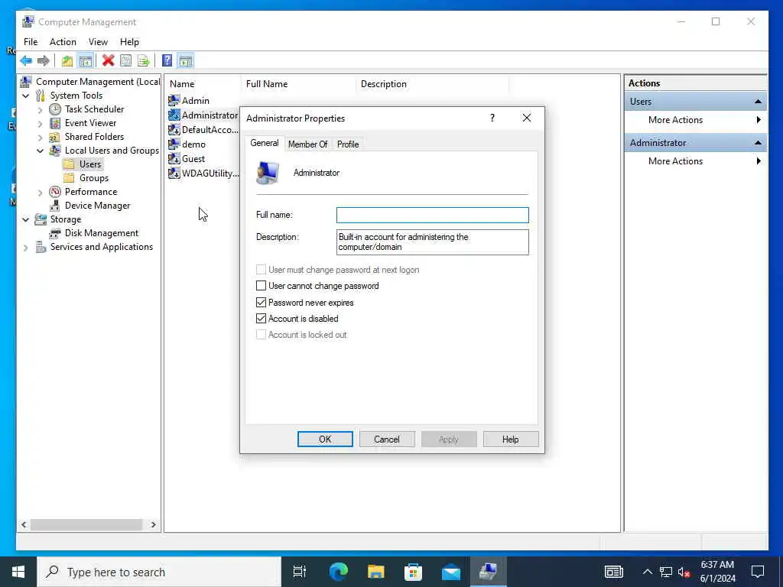Collapse the Users actions section
This screenshot has width=783, height=587.
(x=758, y=102)
